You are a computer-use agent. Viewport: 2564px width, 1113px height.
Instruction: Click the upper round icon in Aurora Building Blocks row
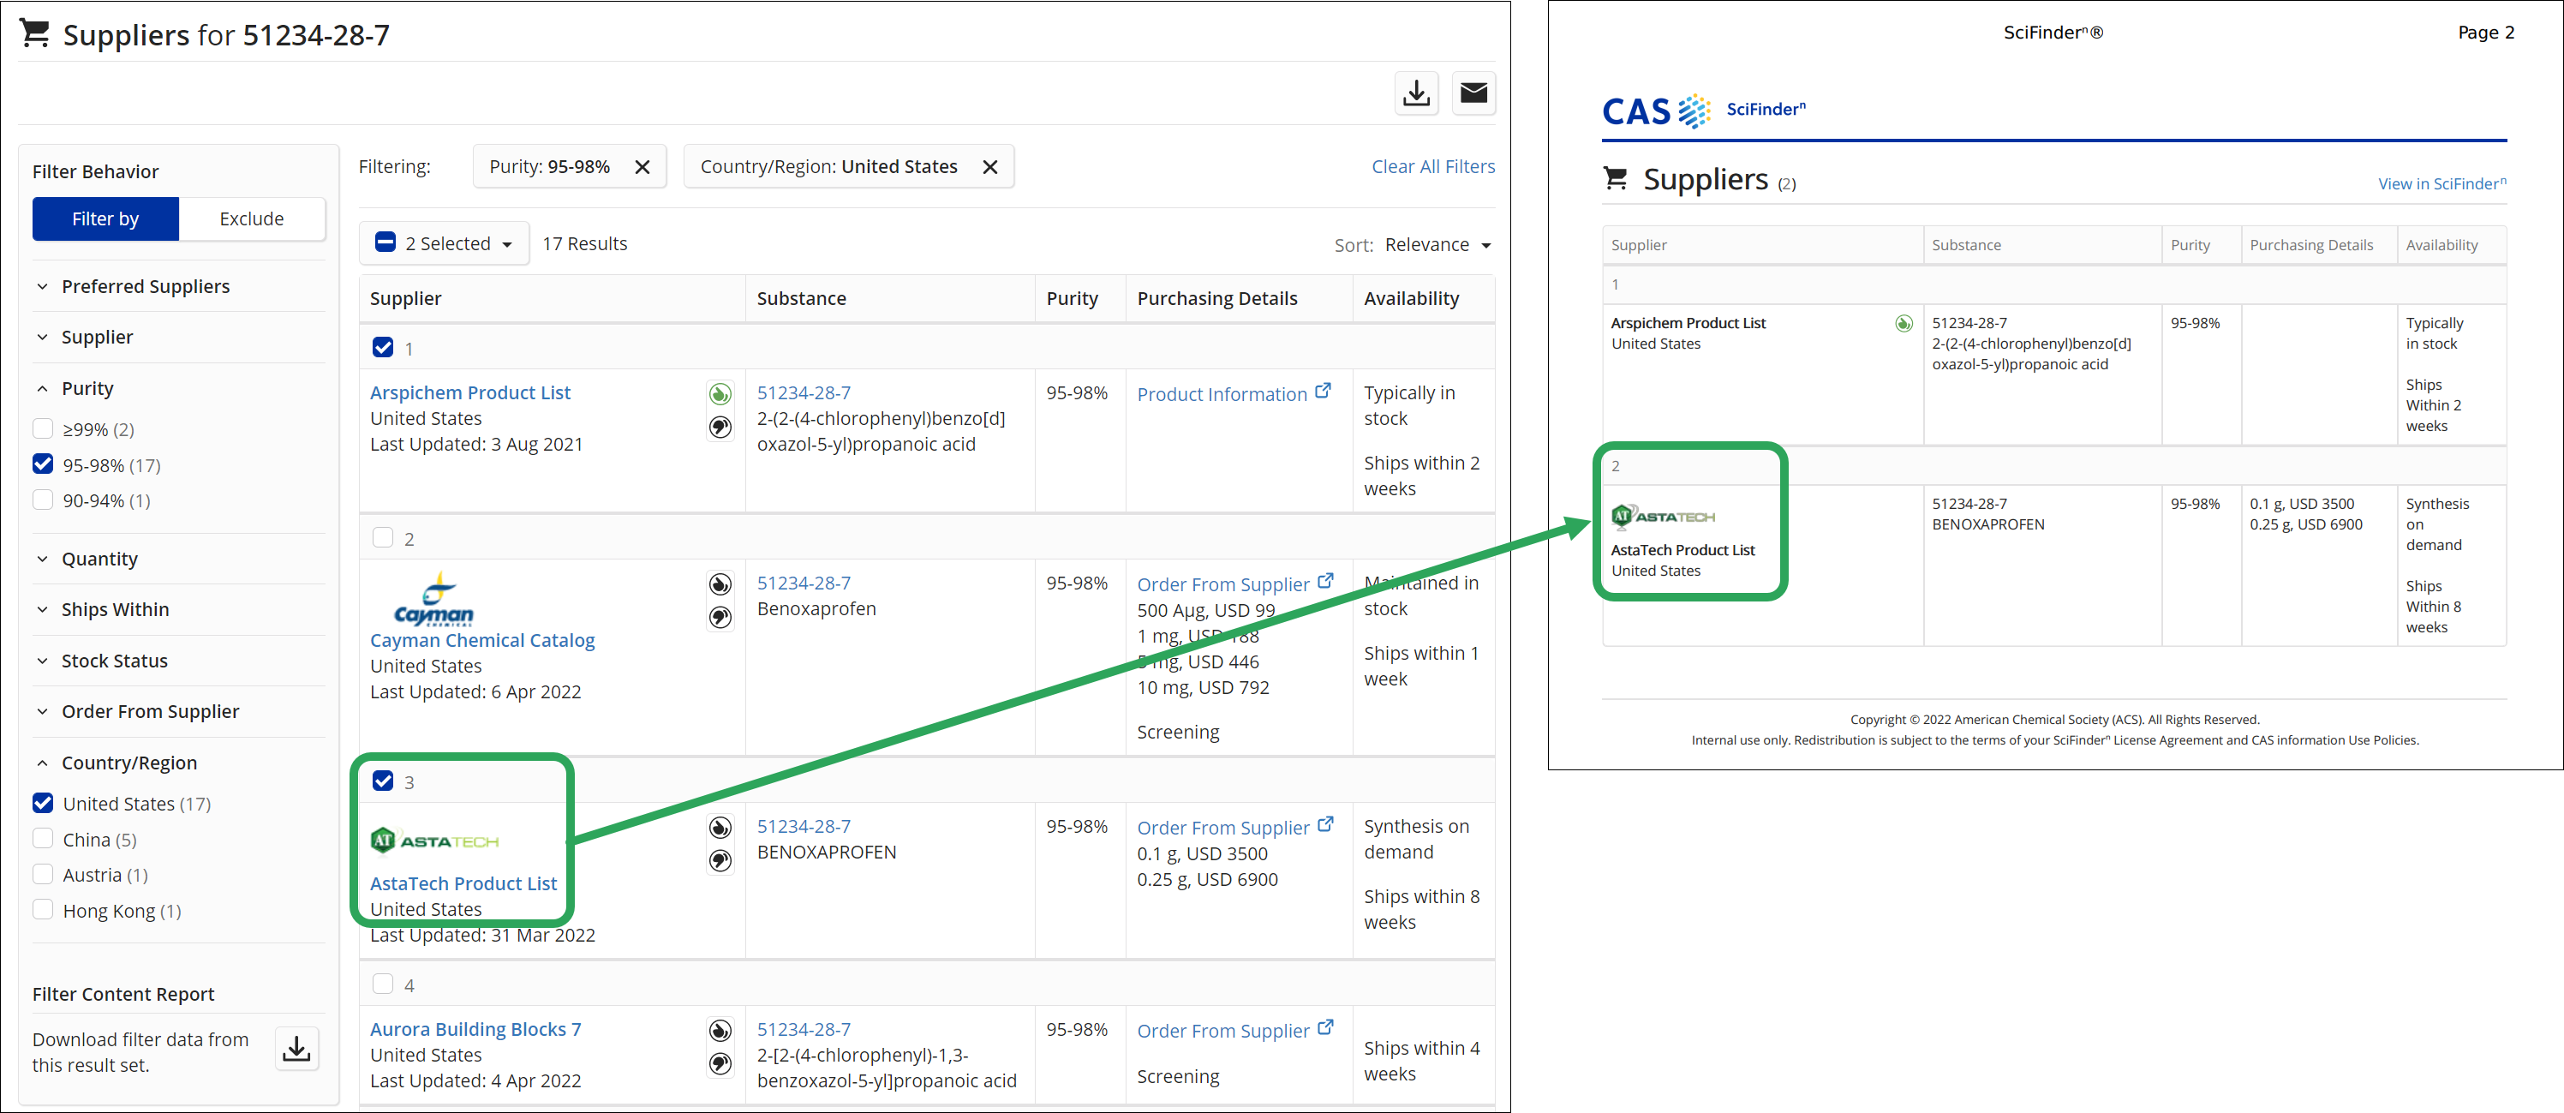click(720, 1032)
